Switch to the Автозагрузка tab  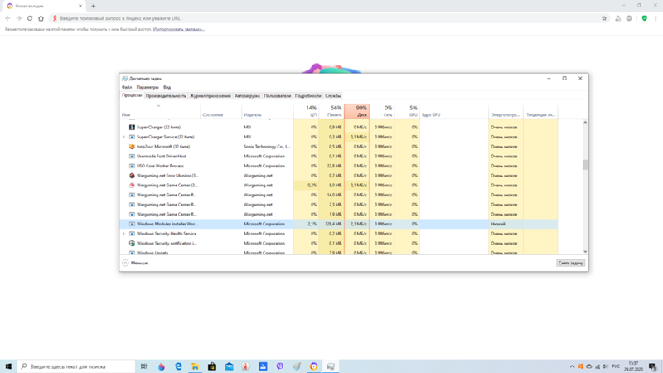click(247, 96)
